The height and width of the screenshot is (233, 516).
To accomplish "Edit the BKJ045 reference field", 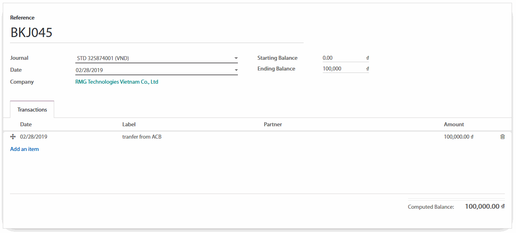I will pyautogui.click(x=156, y=33).
